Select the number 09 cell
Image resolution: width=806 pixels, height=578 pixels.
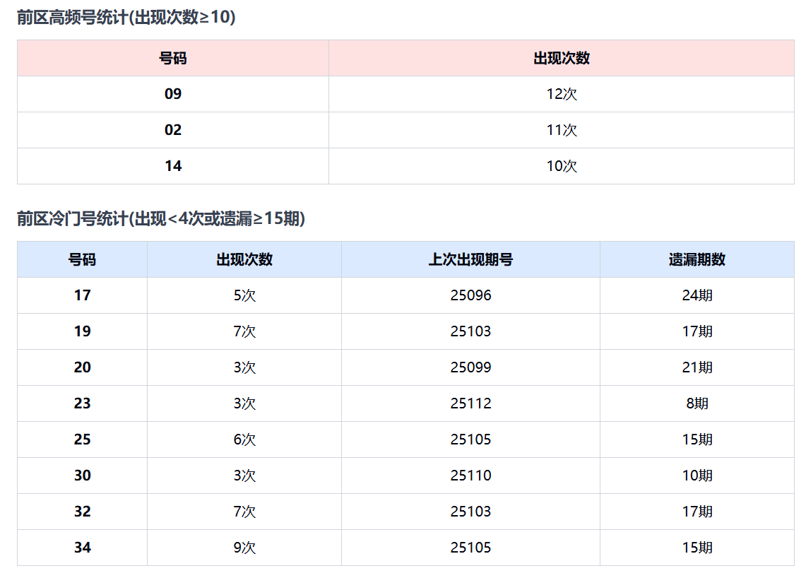(x=173, y=94)
